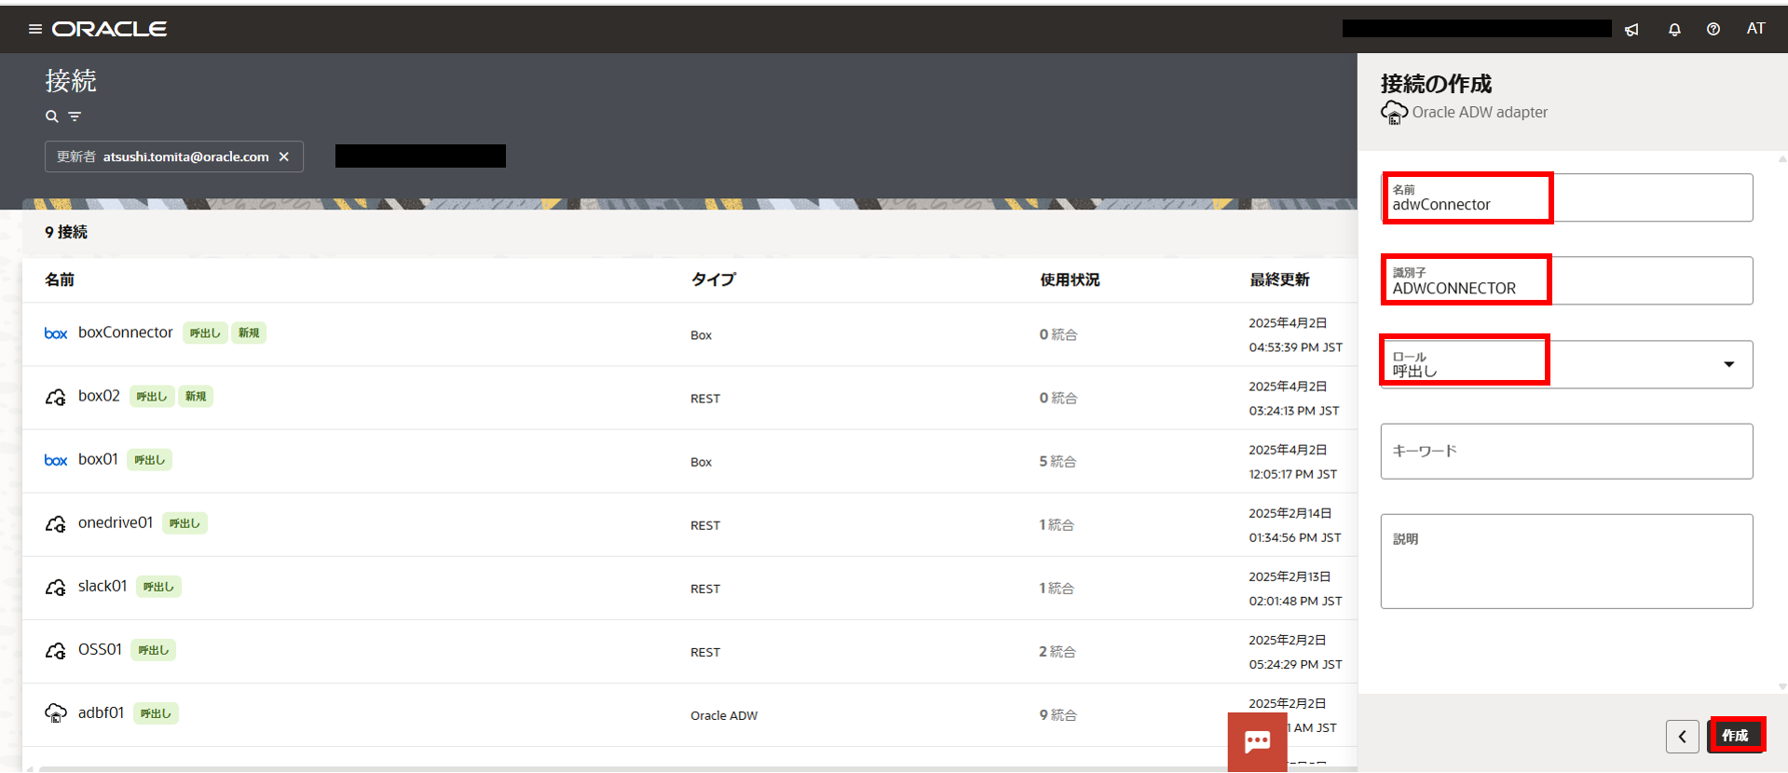Click the REST icon for slack01
The height and width of the screenshot is (773, 1788).
click(56, 587)
